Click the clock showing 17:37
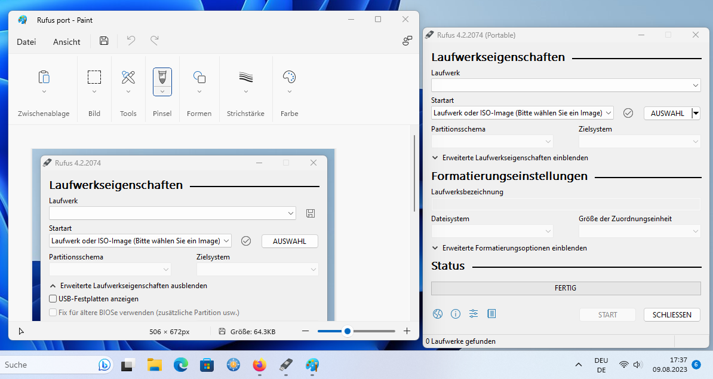 point(670,365)
